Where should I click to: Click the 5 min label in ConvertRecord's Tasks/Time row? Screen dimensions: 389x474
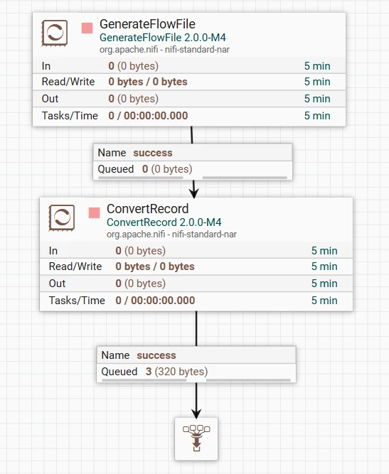click(324, 301)
